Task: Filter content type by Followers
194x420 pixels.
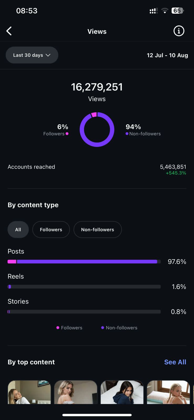Action: pyautogui.click(x=51, y=229)
